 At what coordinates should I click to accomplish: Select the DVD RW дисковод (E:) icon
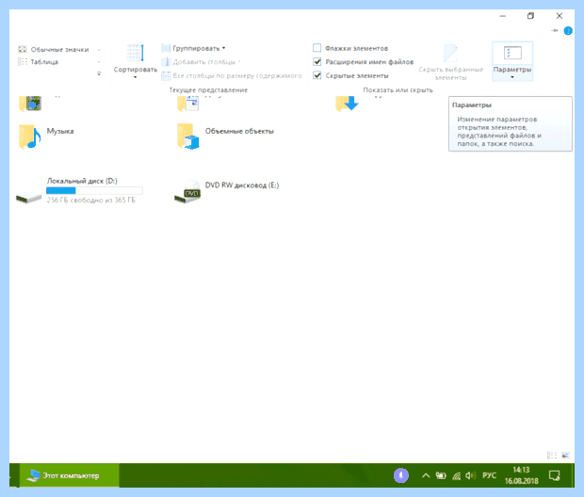click(187, 192)
